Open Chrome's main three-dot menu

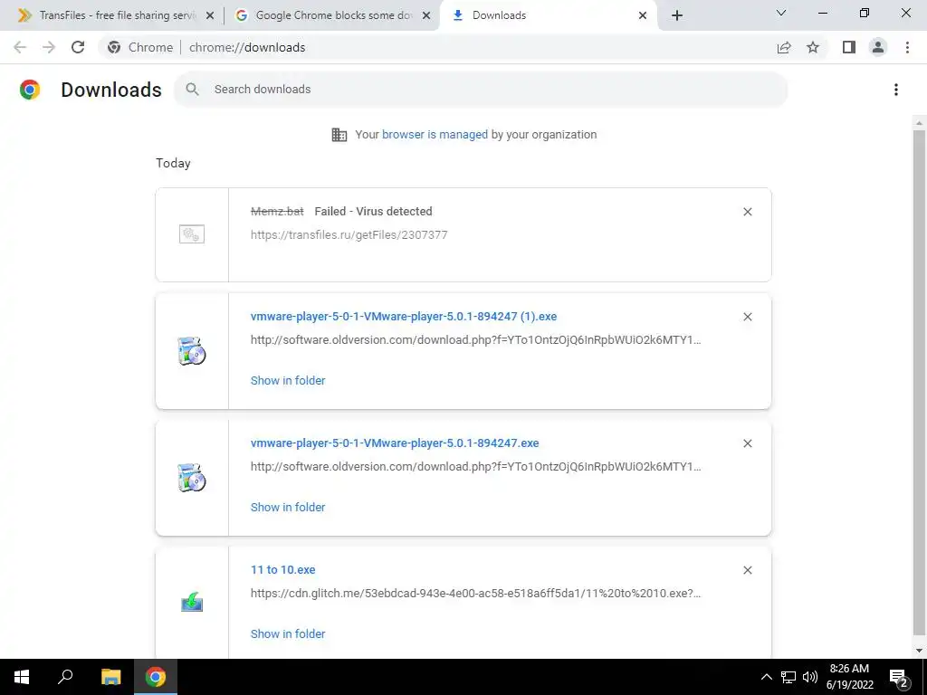pyautogui.click(x=907, y=47)
